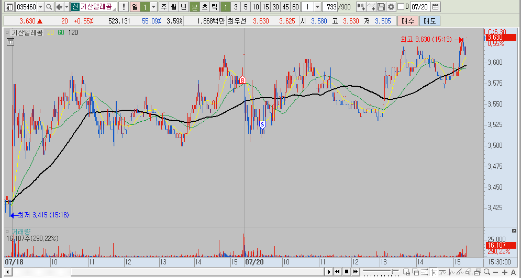Open the dropdown arrow beside the speaker icon

point(66,7)
